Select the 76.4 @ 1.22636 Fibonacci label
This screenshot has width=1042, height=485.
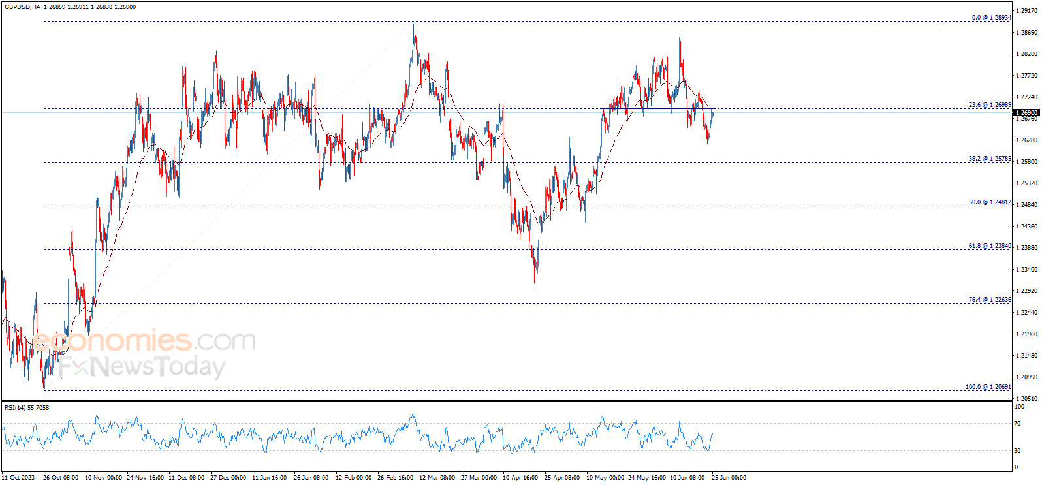pyautogui.click(x=990, y=300)
